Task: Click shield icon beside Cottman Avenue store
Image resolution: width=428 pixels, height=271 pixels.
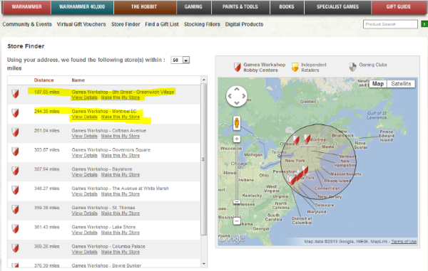Action: pos(15,132)
